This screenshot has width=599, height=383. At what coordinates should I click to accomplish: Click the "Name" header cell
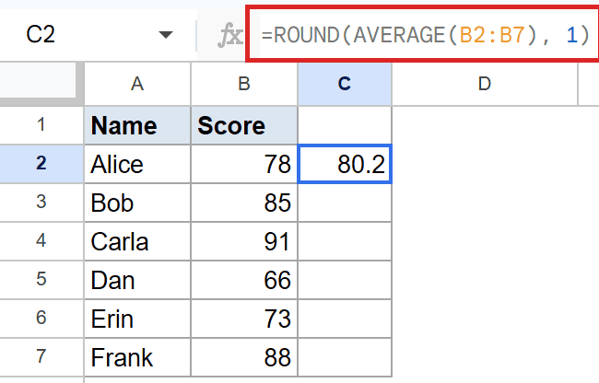[137, 125]
